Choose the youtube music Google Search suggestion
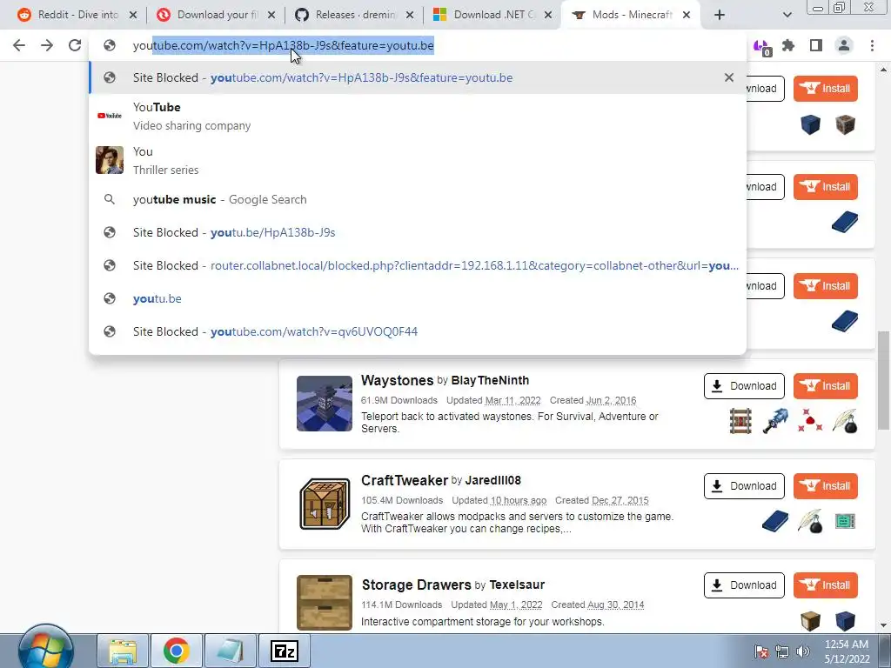891x668 pixels. [x=418, y=199]
